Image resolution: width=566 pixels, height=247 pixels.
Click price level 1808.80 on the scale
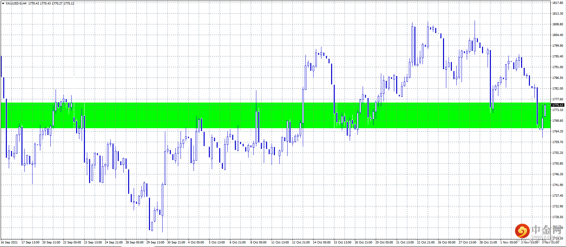click(558, 24)
